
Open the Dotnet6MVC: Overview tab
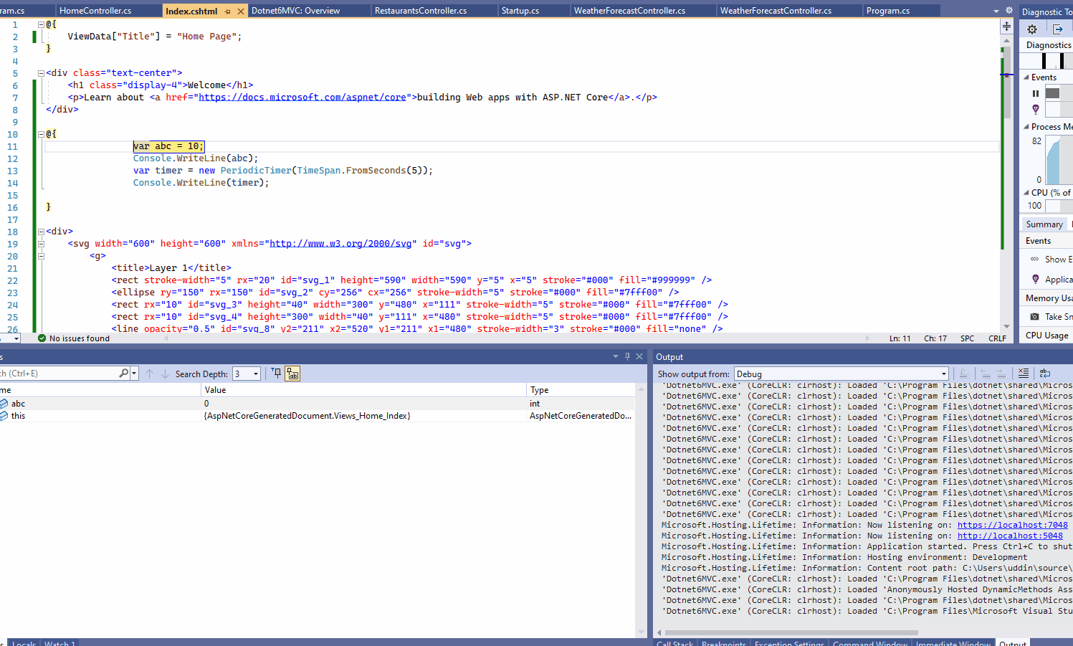[295, 11]
